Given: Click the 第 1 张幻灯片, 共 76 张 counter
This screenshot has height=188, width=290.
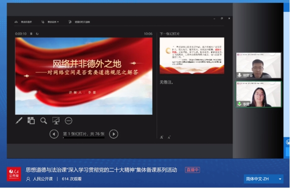Looking at the screenshot, I should point(84,134).
